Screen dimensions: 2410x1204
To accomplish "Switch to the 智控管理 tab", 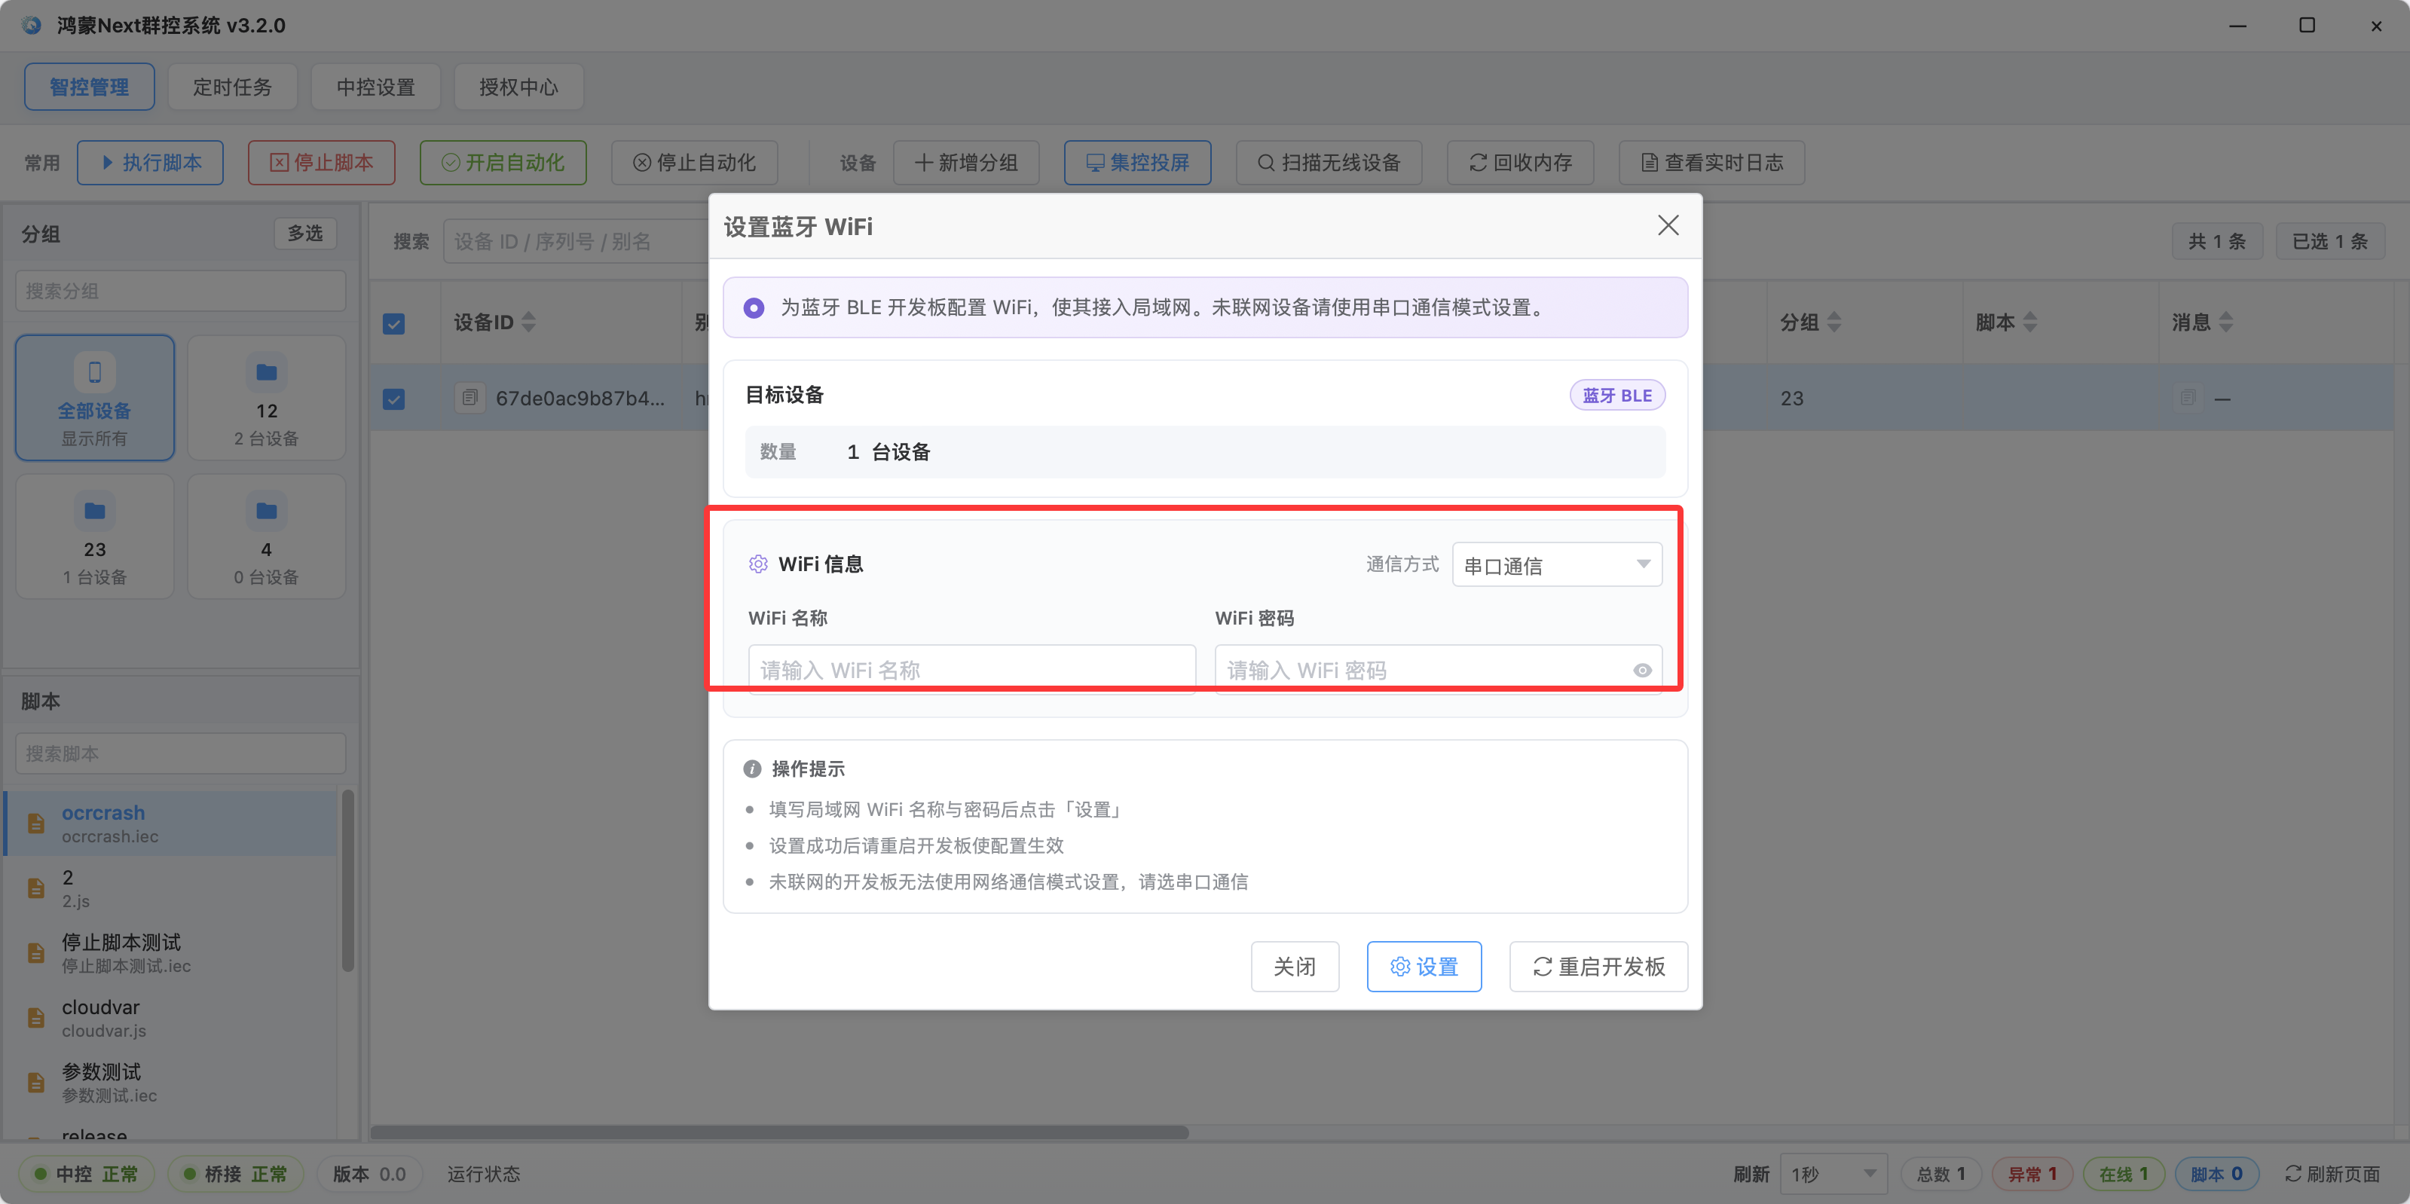I will 90,87.
